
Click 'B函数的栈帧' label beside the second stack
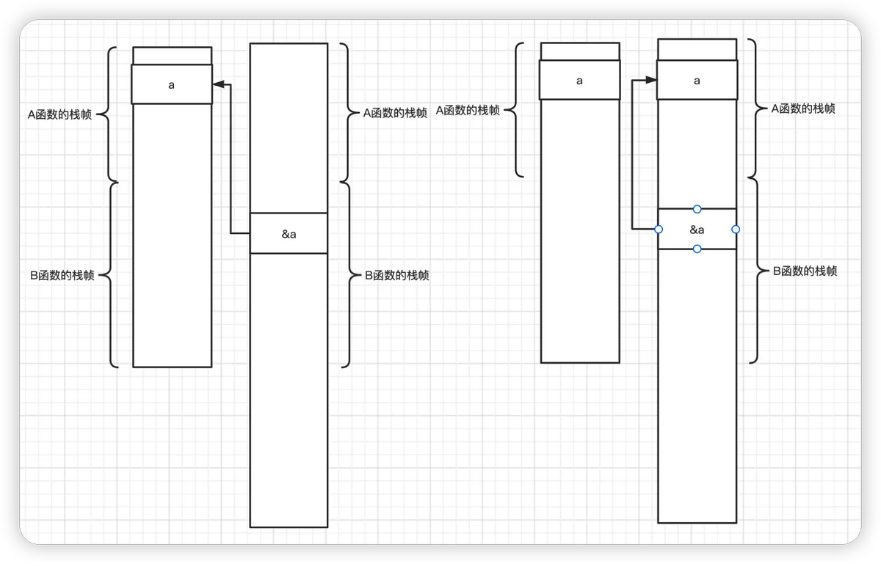[397, 276]
